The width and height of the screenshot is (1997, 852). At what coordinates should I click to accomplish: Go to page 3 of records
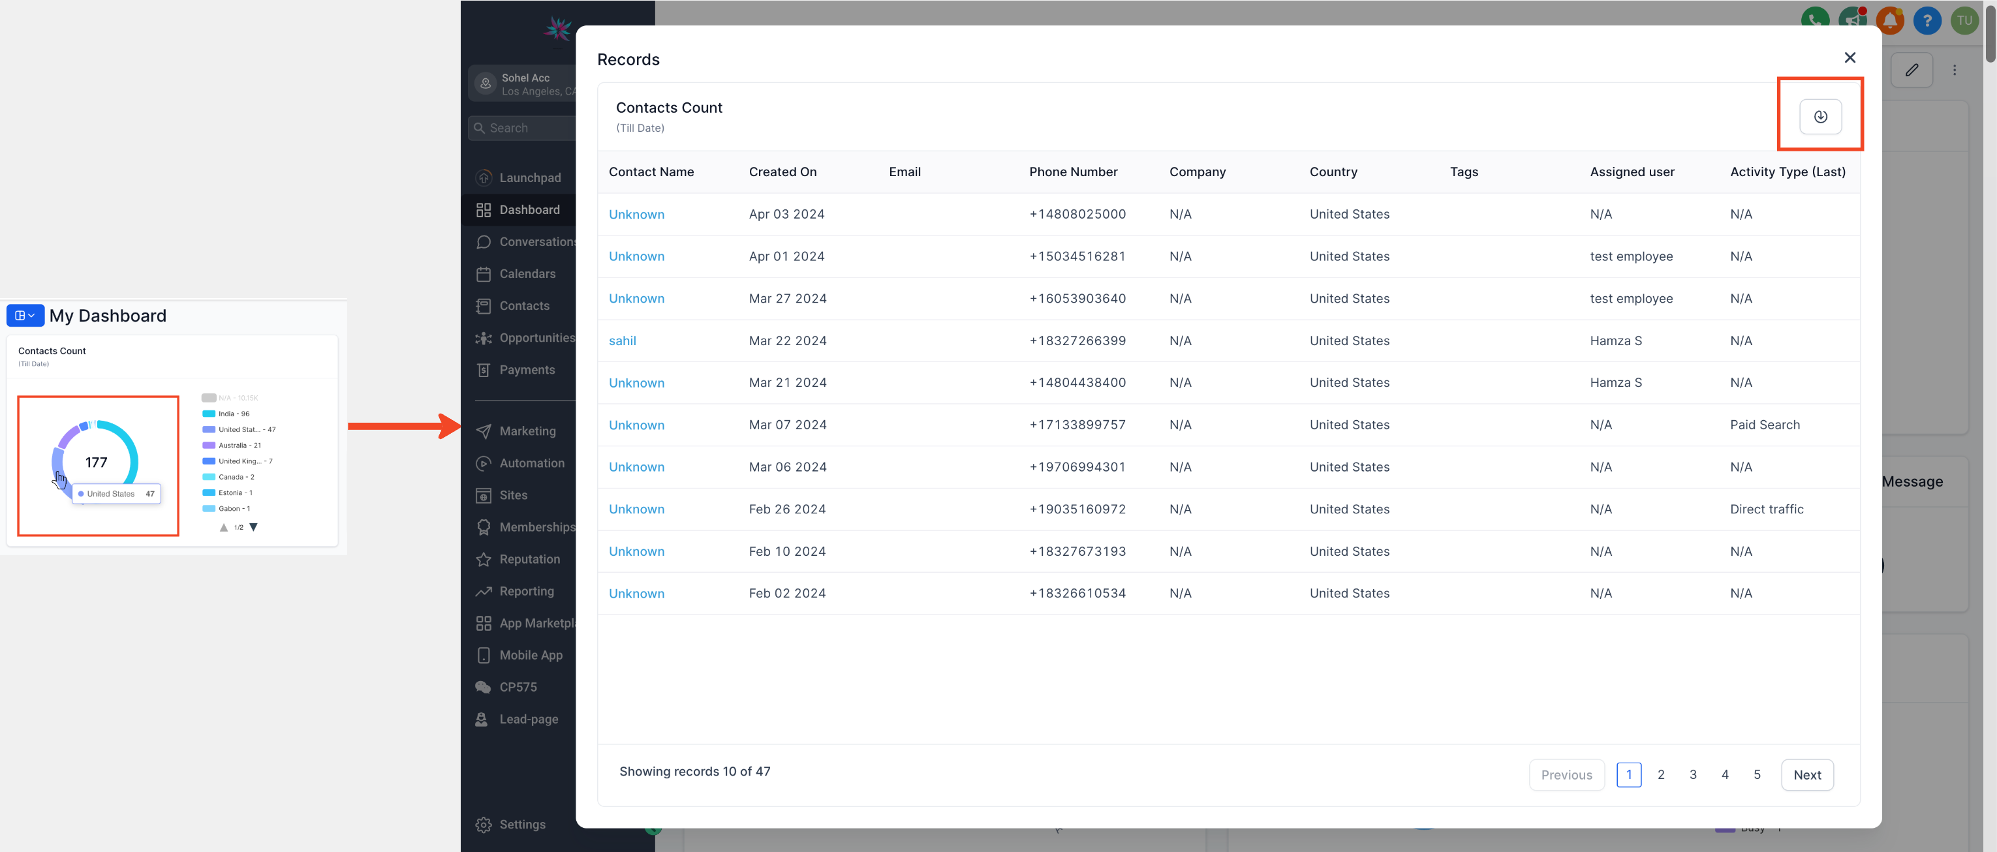[x=1692, y=774]
